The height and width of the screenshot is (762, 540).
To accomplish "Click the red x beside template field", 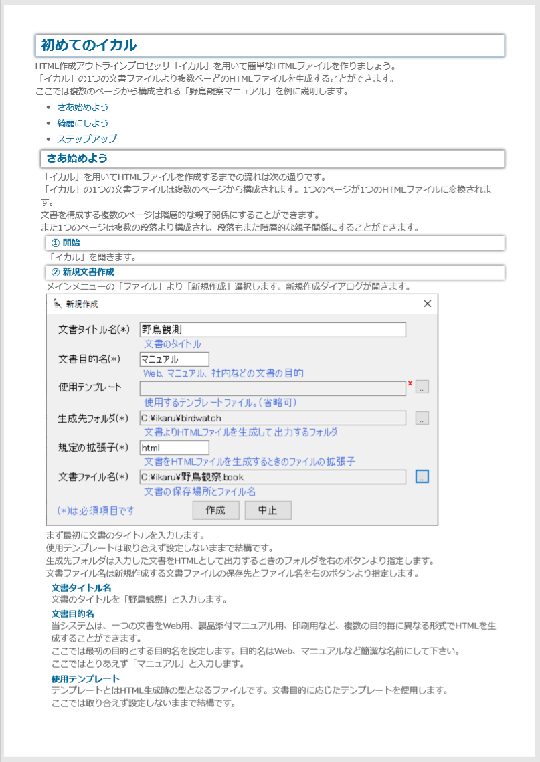I will click(x=410, y=384).
